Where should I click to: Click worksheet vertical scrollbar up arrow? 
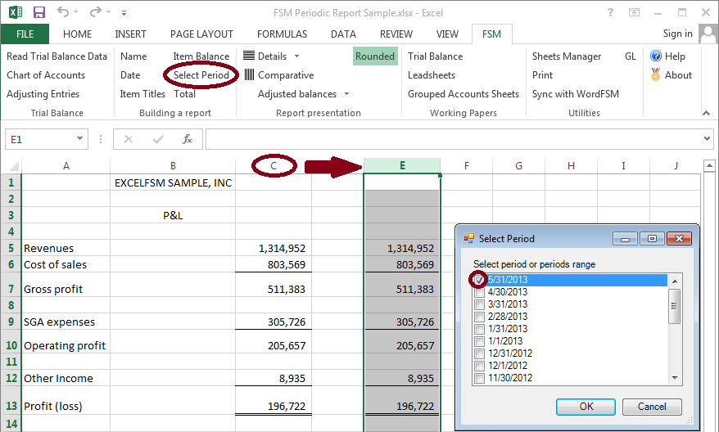709,165
